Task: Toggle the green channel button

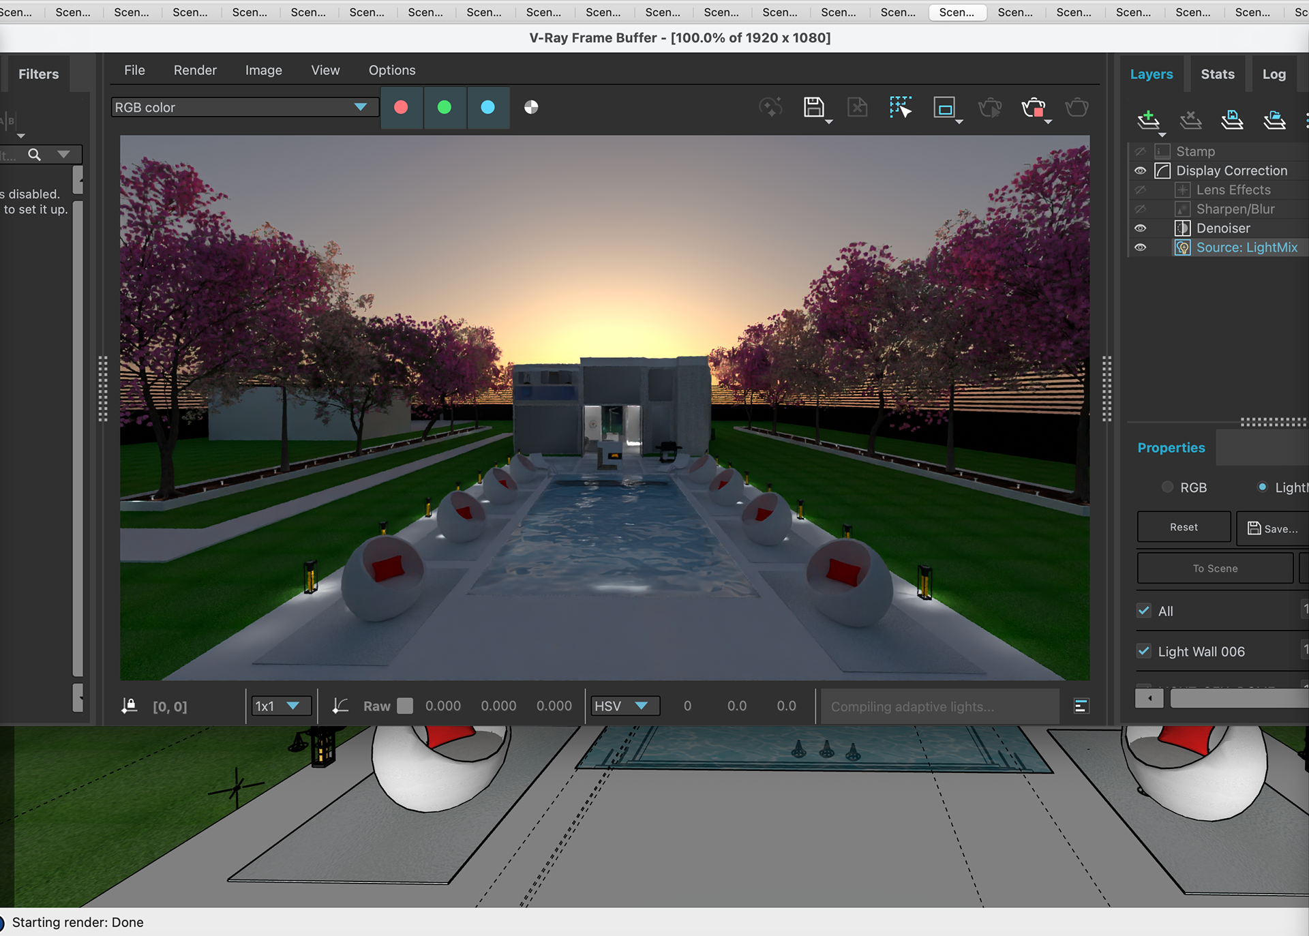Action: (444, 108)
